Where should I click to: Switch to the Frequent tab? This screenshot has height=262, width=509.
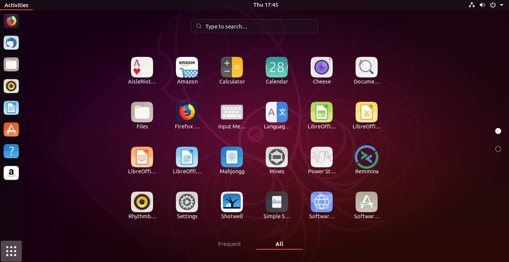229,244
